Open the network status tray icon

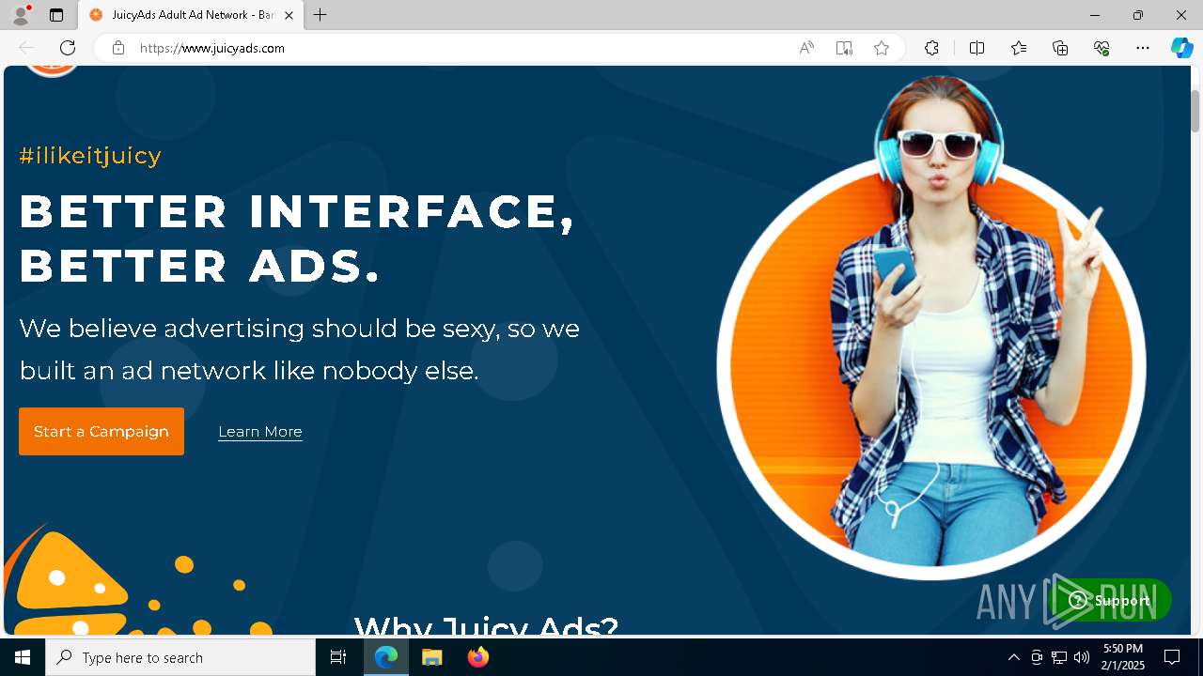1059,657
